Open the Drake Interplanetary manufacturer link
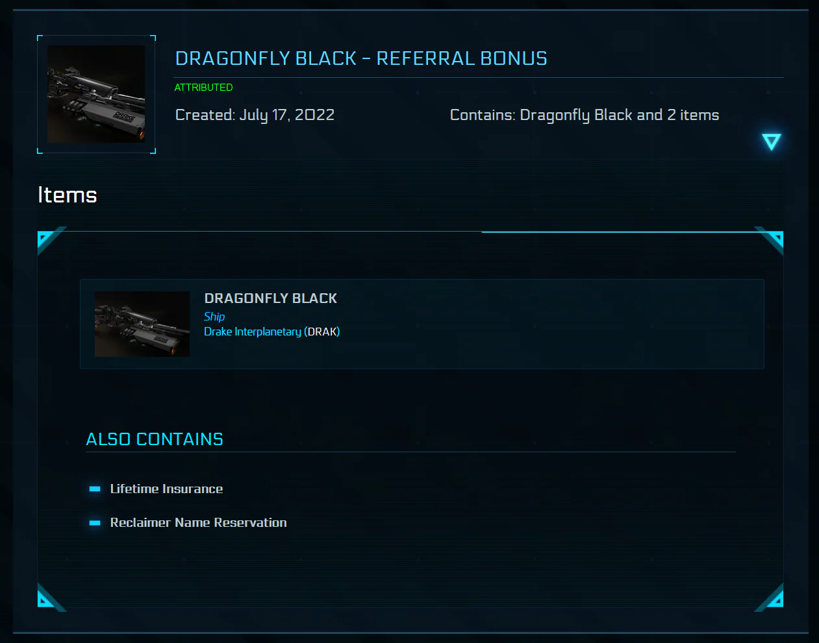The width and height of the screenshot is (819, 643). (253, 332)
